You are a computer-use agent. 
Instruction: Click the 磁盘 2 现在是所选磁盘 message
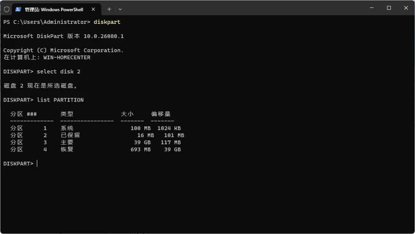(x=40, y=85)
